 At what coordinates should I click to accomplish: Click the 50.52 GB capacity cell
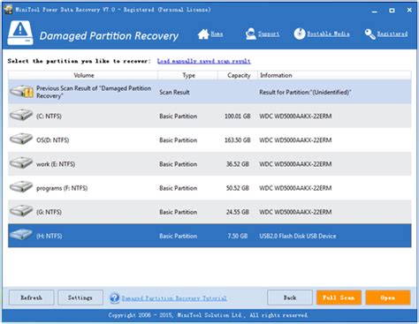coord(238,188)
